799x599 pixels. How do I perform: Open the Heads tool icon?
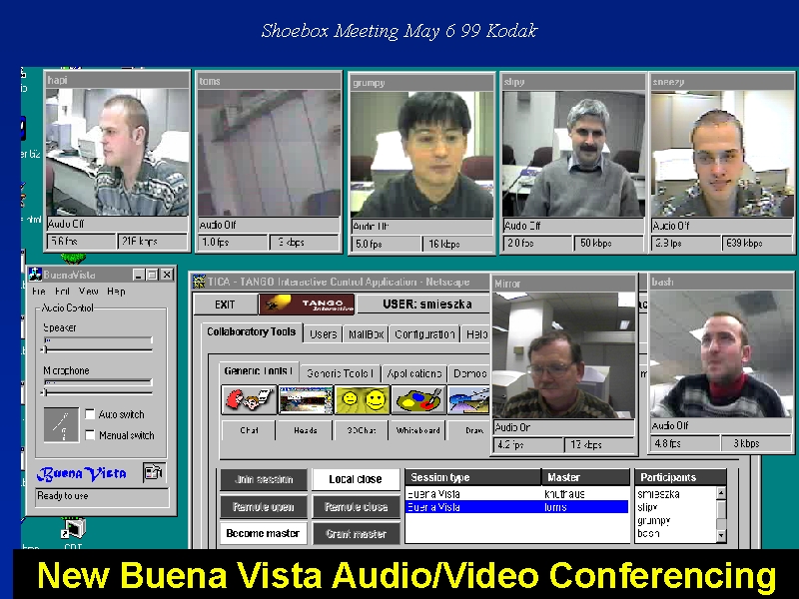pyautogui.click(x=306, y=400)
